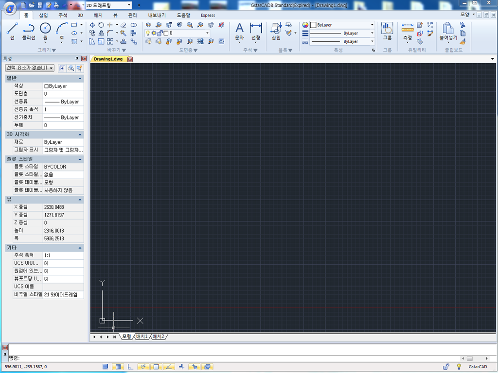The height and width of the screenshot is (373, 498).
Task: Toggle Snap mode in status bar
Action: point(106,367)
